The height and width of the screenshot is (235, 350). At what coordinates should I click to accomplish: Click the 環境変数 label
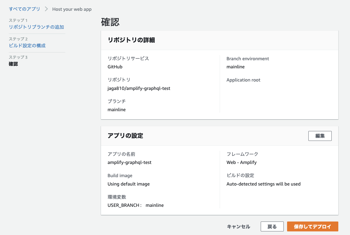pyautogui.click(x=117, y=197)
